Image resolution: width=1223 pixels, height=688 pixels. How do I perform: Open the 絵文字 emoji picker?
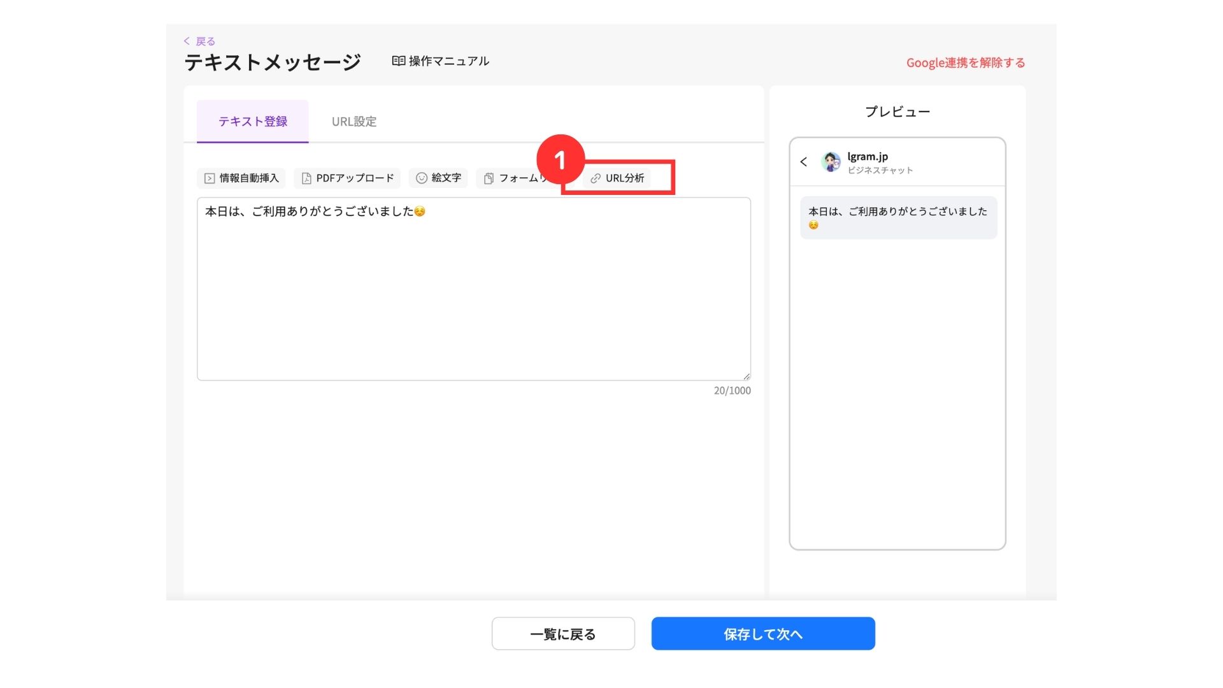(x=438, y=178)
